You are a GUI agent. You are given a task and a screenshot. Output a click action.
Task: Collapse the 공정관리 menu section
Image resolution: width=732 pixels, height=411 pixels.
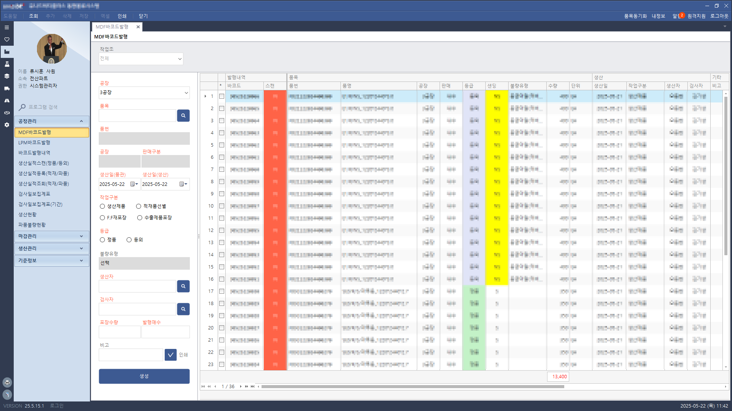click(x=51, y=121)
